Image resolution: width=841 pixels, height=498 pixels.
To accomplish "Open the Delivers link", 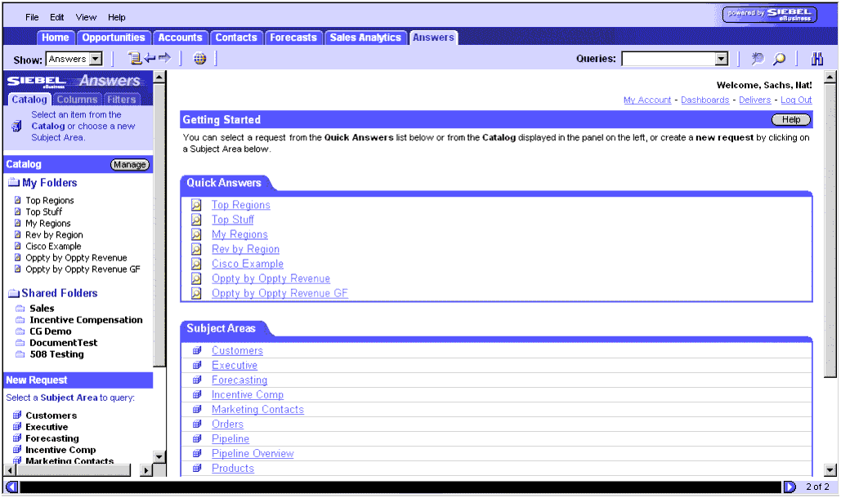I will 754,100.
